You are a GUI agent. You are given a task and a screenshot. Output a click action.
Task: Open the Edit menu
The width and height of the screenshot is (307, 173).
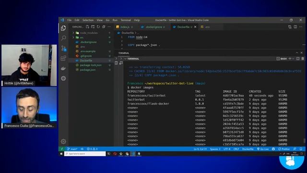(x=77, y=20)
